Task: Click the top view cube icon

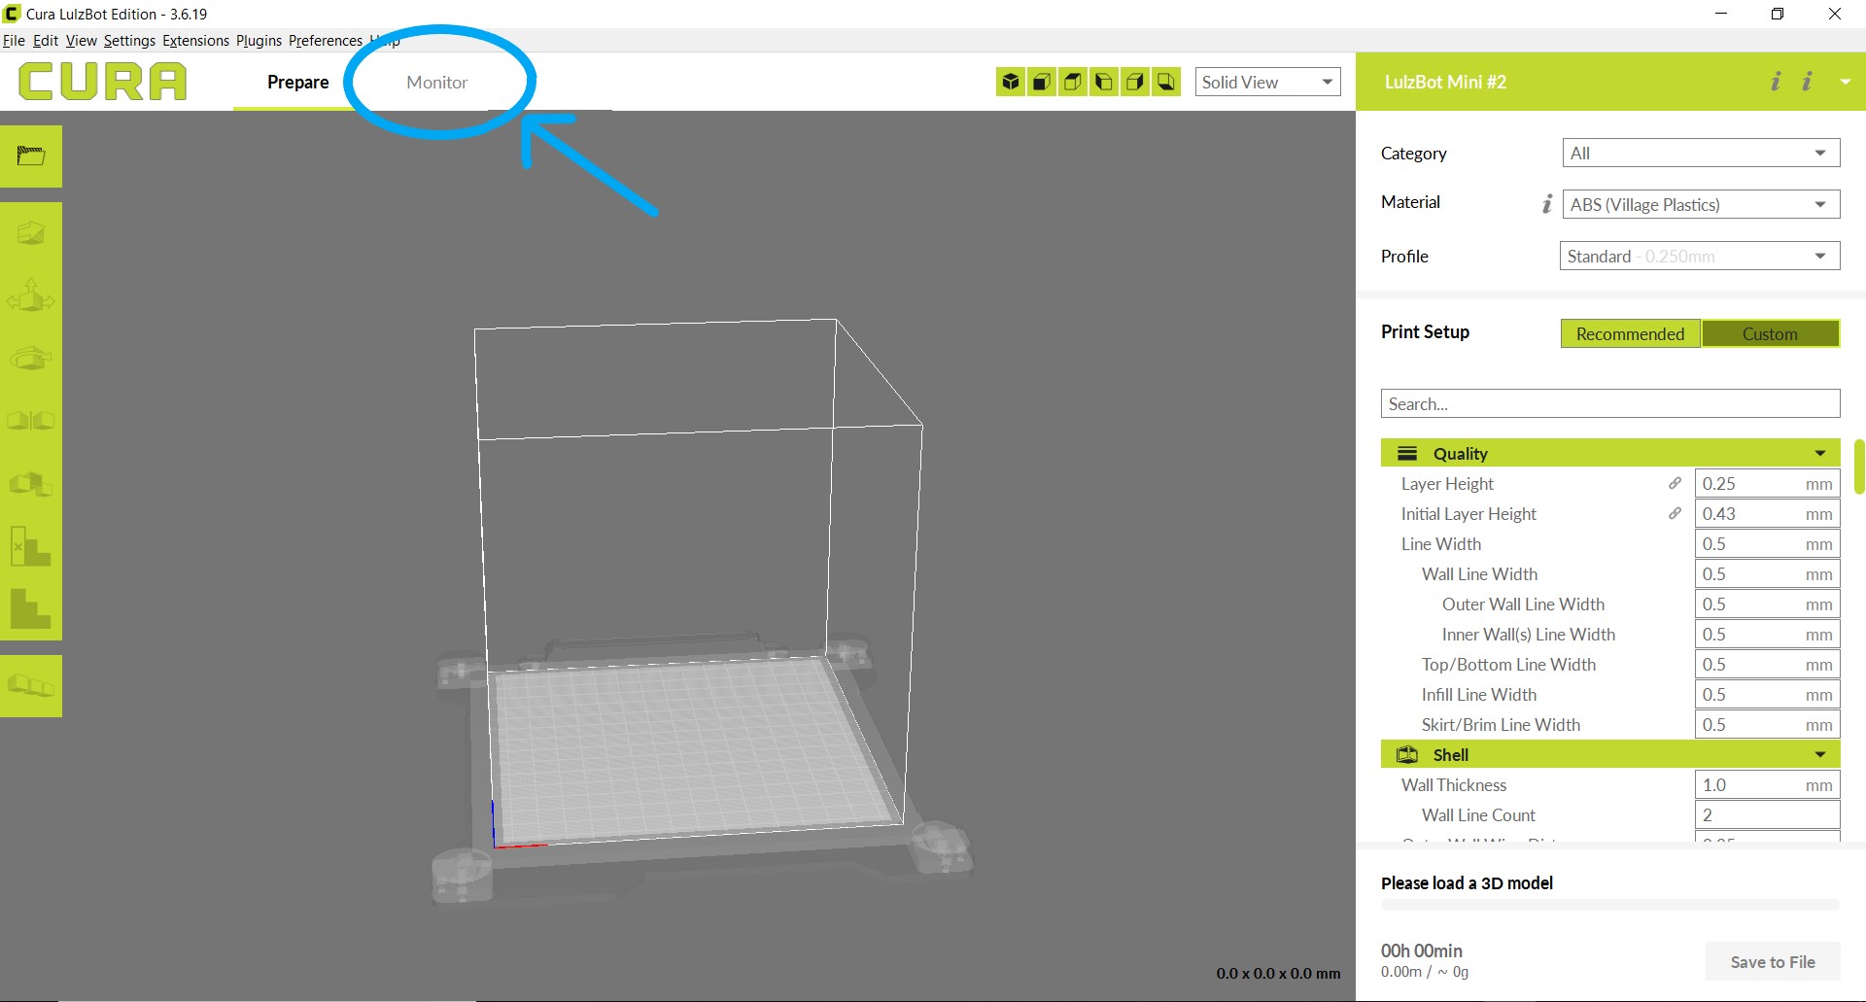Action: (x=1073, y=82)
